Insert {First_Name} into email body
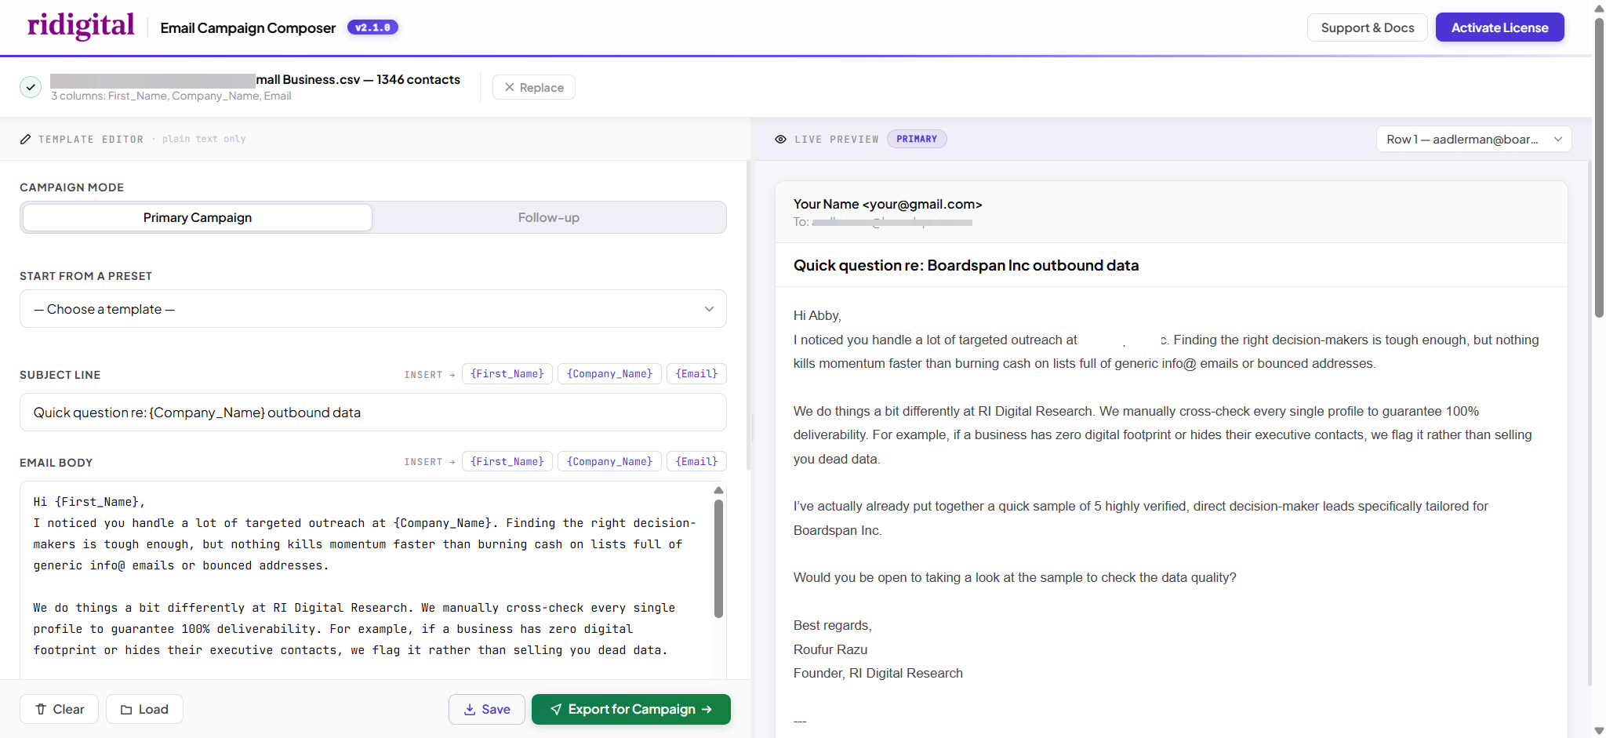This screenshot has height=738, width=1606. click(x=507, y=462)
